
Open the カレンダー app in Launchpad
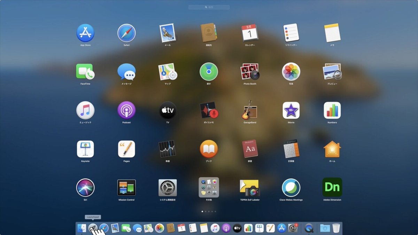(x=250, y=33)
